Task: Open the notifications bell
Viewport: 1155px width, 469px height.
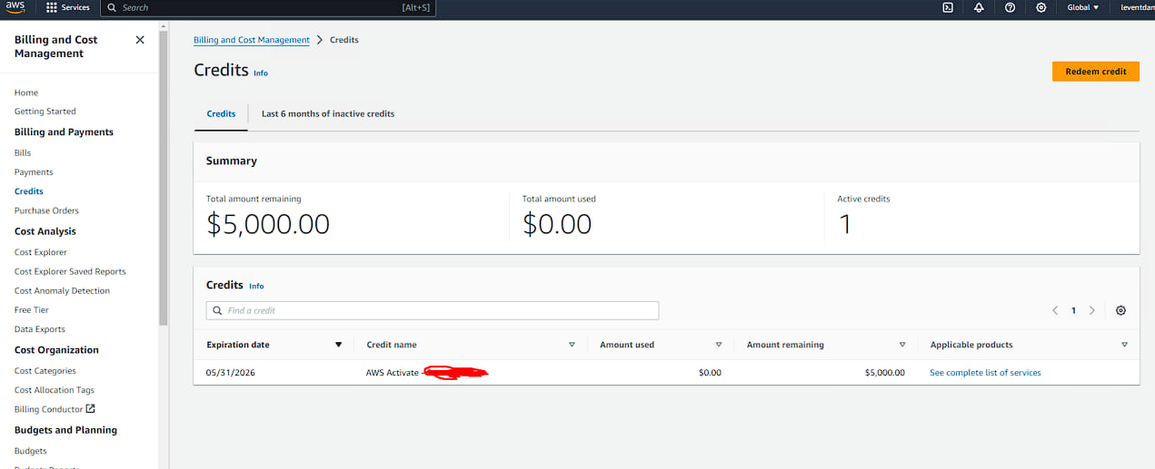Action: pyautogui.click(x=979, y=7)
